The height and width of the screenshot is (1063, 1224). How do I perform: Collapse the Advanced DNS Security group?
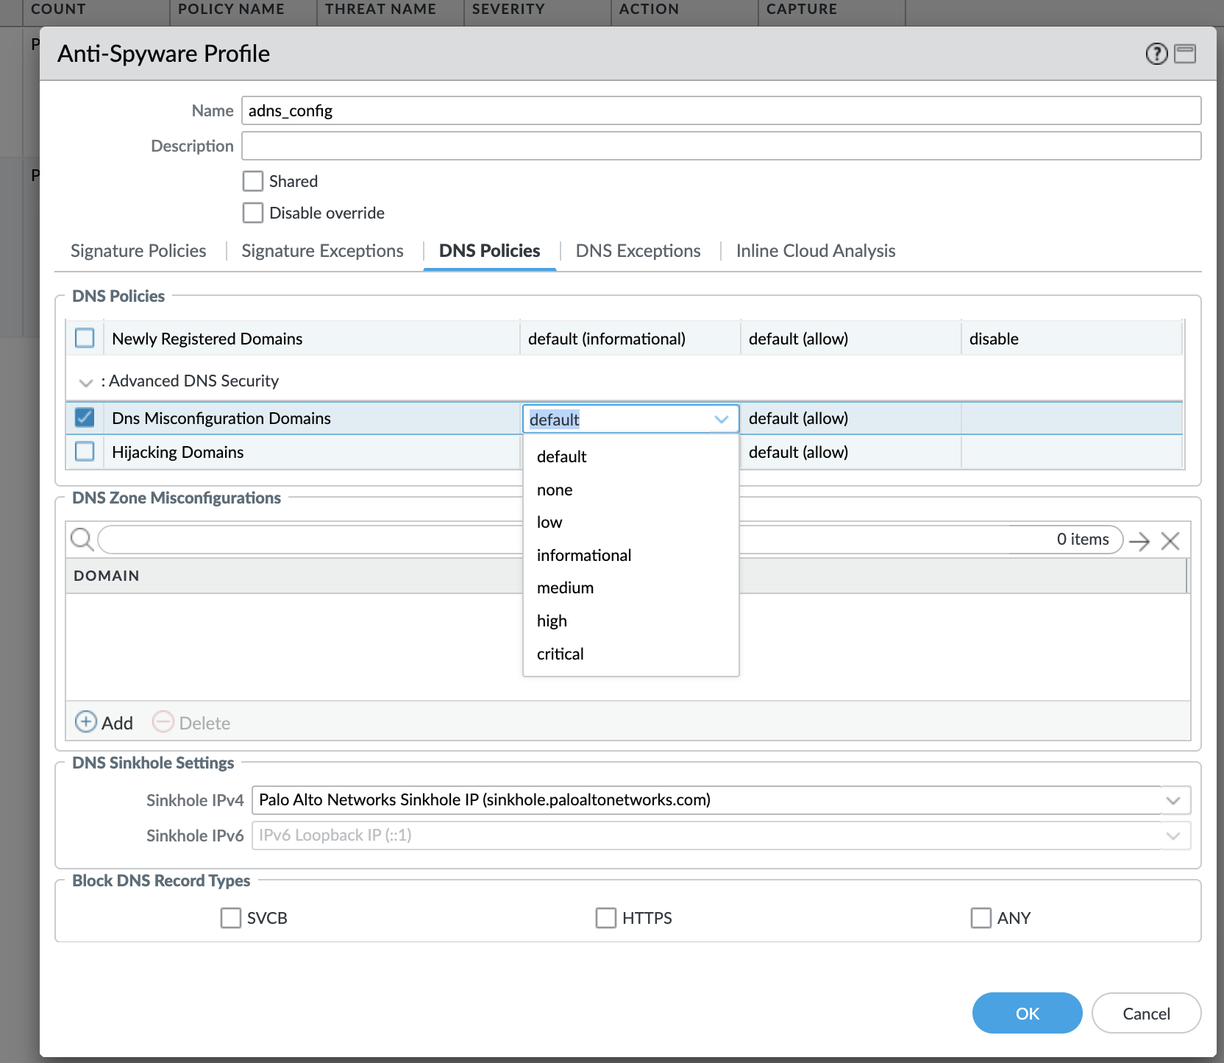[x=86, y=382]
